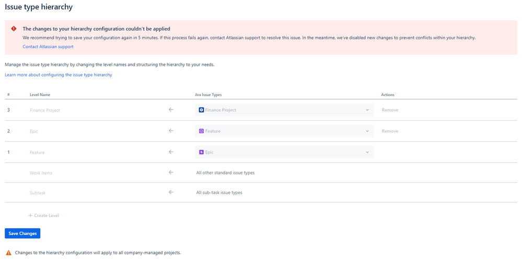Click the Finance Project level name field
Viewport: 522px width, 261px height.
[45, 110]
